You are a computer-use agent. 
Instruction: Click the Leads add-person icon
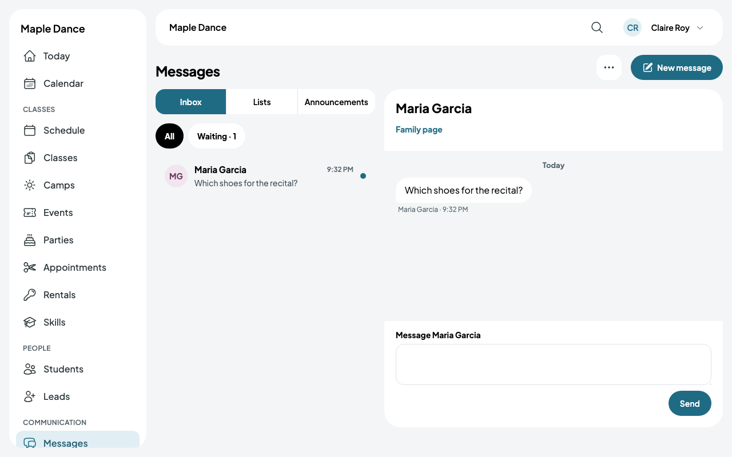pyautogui.click(x=30, y=396)
